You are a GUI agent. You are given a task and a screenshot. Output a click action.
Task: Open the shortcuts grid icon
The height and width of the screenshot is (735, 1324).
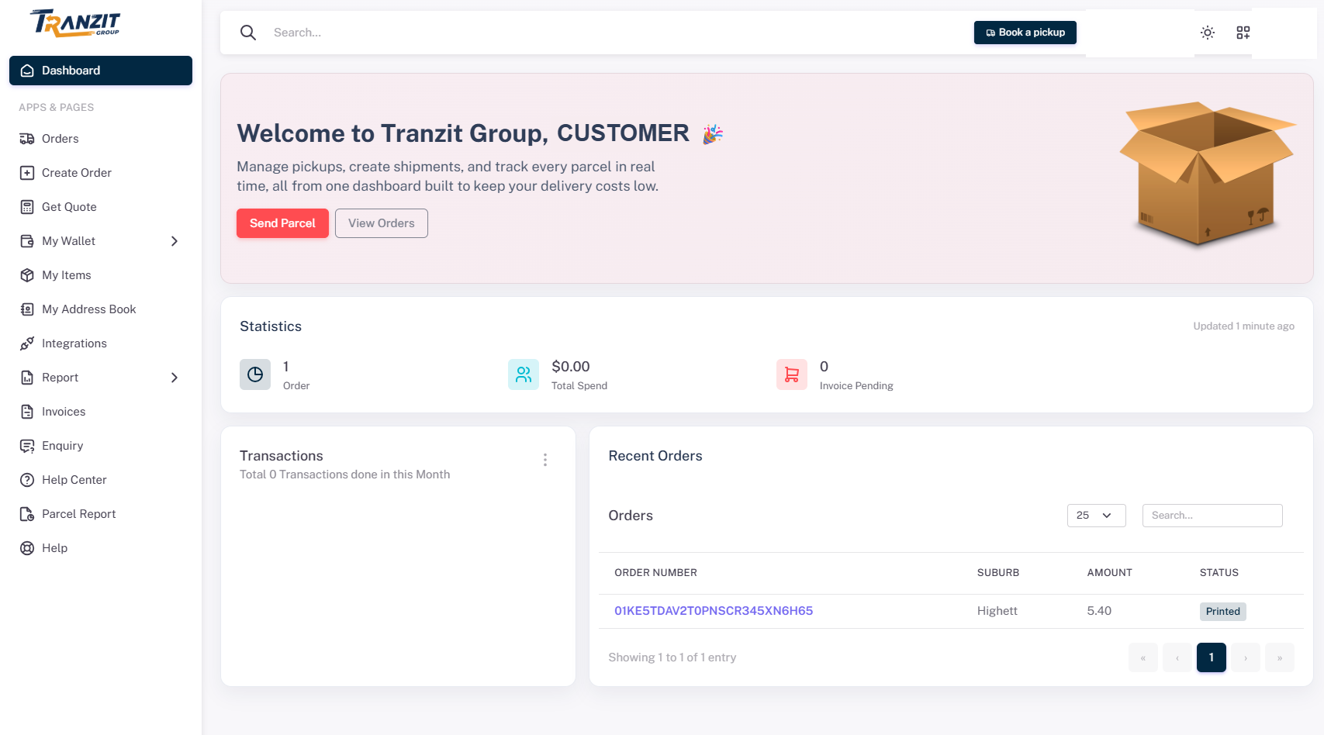(1243, 33)
